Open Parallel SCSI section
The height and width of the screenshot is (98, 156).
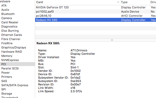point(10,68)
